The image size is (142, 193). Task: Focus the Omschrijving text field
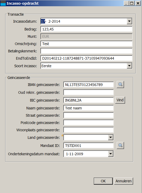87,44
